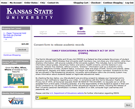Select the Review & Submit Order step

point(119,33)
